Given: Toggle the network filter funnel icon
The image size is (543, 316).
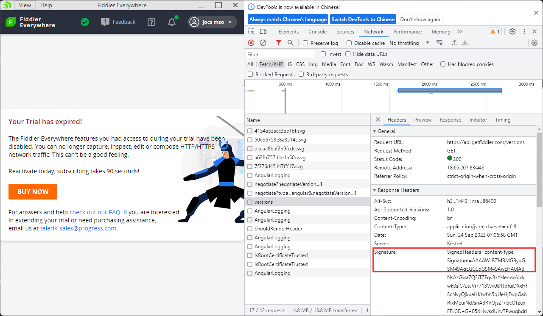Looking at the screenshot, I should click(x=278, y=43).
